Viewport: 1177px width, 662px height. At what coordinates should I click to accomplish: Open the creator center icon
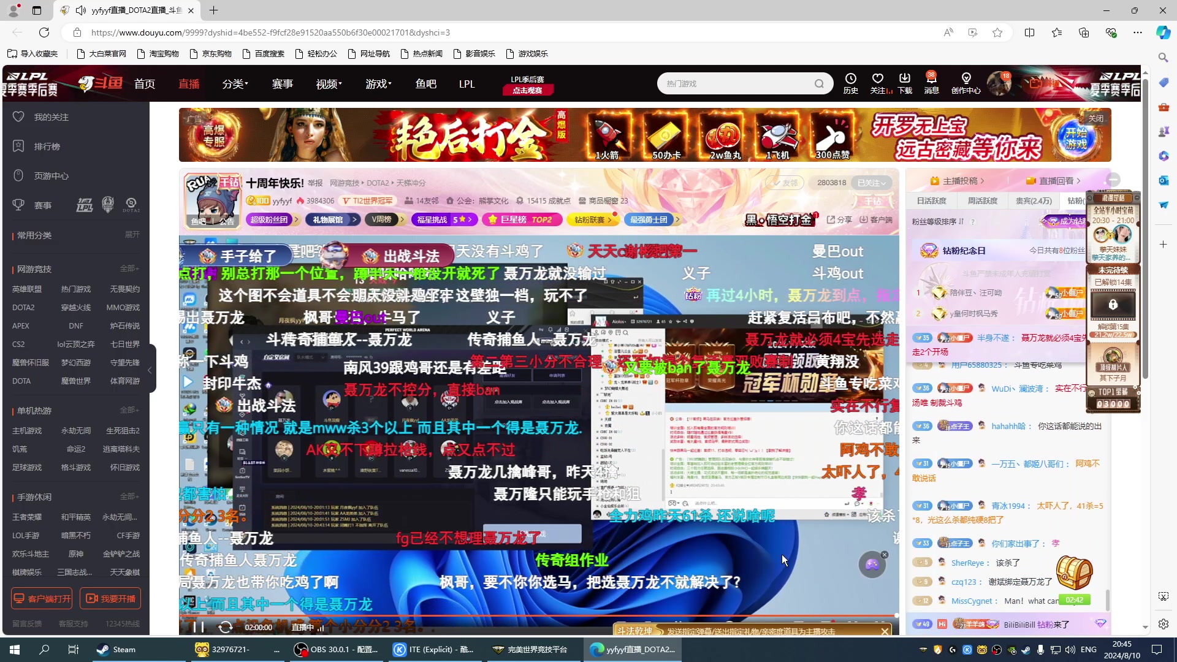(966, 83)
